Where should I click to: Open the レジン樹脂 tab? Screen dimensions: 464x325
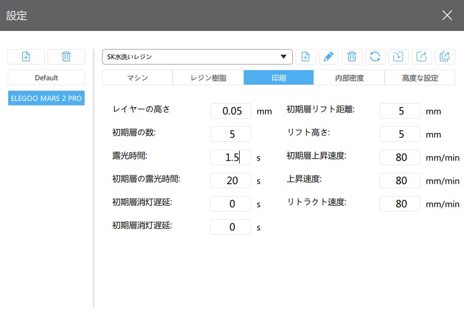click(x=208, y=77)
